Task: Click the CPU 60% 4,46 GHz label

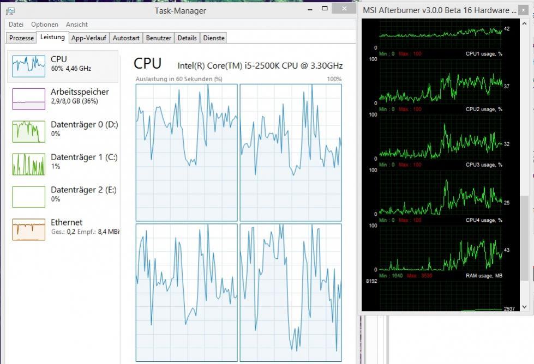Action: (x=71, y=64)
